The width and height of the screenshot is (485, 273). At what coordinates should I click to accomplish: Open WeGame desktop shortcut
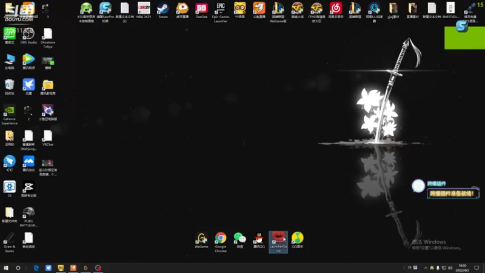point(201,240)
